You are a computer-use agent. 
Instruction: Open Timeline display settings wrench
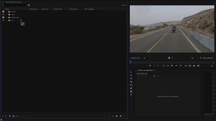155,76
